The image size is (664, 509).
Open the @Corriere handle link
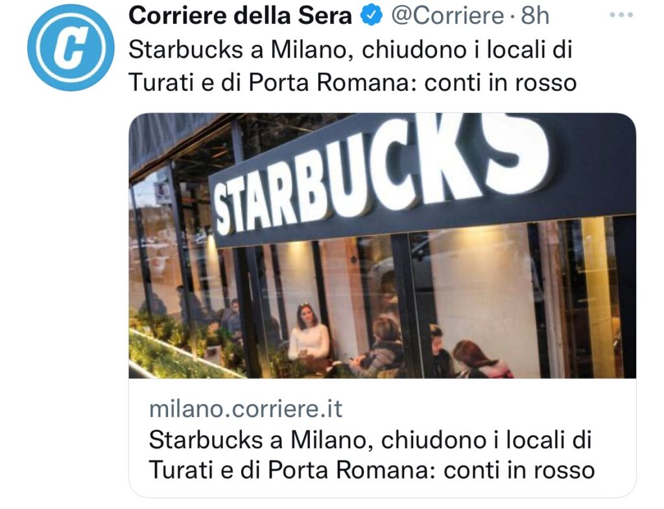447,16
